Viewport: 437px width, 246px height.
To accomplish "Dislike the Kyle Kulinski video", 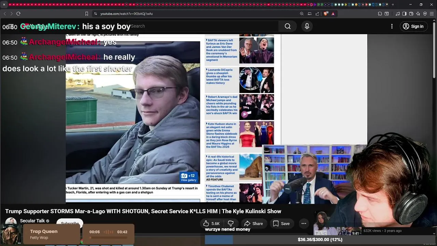I will tap(231, 223).
